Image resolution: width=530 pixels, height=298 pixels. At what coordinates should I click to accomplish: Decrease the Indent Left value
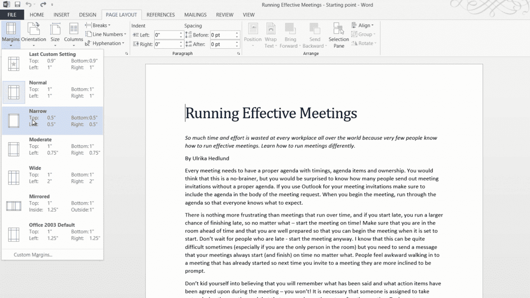181,37
